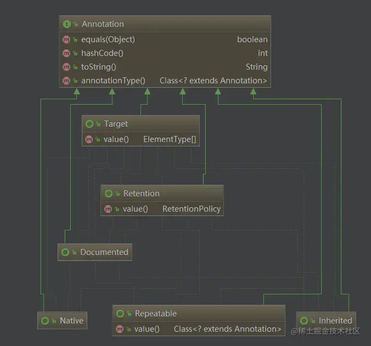The image size is (371, 346).
Task: Click the public visibility icon beside Annotation title
Action: click(x=76, y=24)
